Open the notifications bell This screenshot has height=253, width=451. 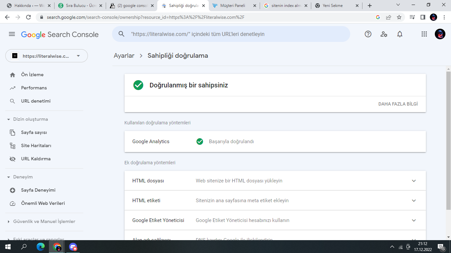(x=400, y=34)
